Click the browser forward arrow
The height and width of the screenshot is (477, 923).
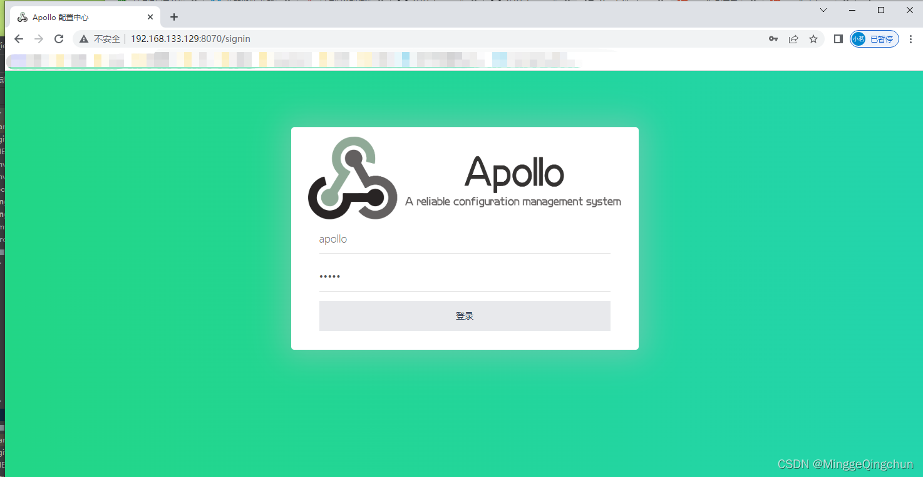click(x=39, y=39)
